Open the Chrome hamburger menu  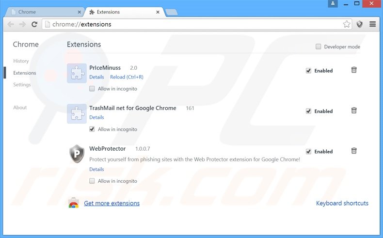[372, 24]
